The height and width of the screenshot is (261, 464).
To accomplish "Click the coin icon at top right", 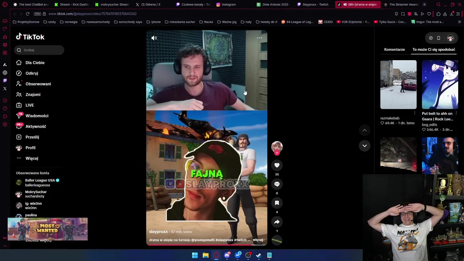I will (x=431, y=38).
